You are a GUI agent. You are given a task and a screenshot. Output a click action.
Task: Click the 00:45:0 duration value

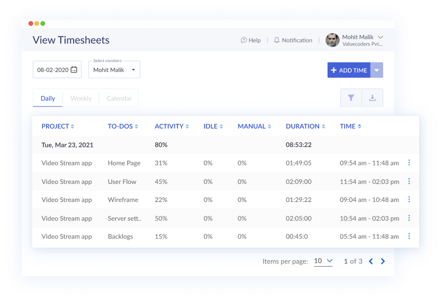point(297,236)
